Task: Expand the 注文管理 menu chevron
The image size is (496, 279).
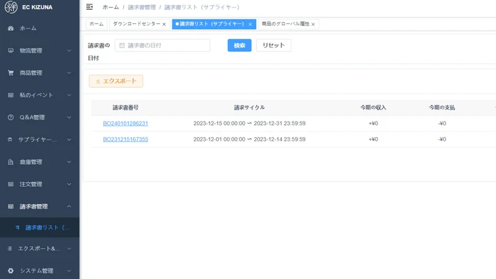Action: coord(69,184)
